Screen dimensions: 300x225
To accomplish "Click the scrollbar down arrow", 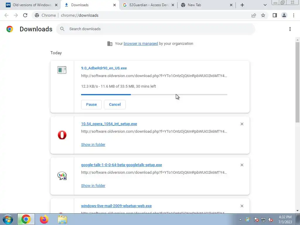I will tap(297, 211).
